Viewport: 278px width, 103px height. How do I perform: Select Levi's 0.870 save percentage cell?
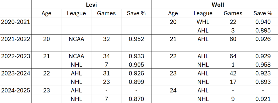click(136, 99)
